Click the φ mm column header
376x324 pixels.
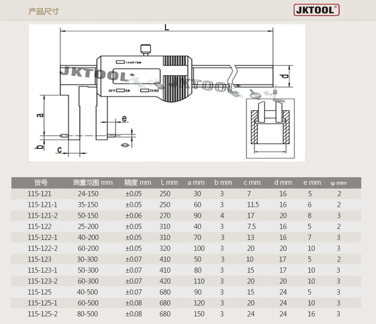pyautogui.click(x=338, y=183)
